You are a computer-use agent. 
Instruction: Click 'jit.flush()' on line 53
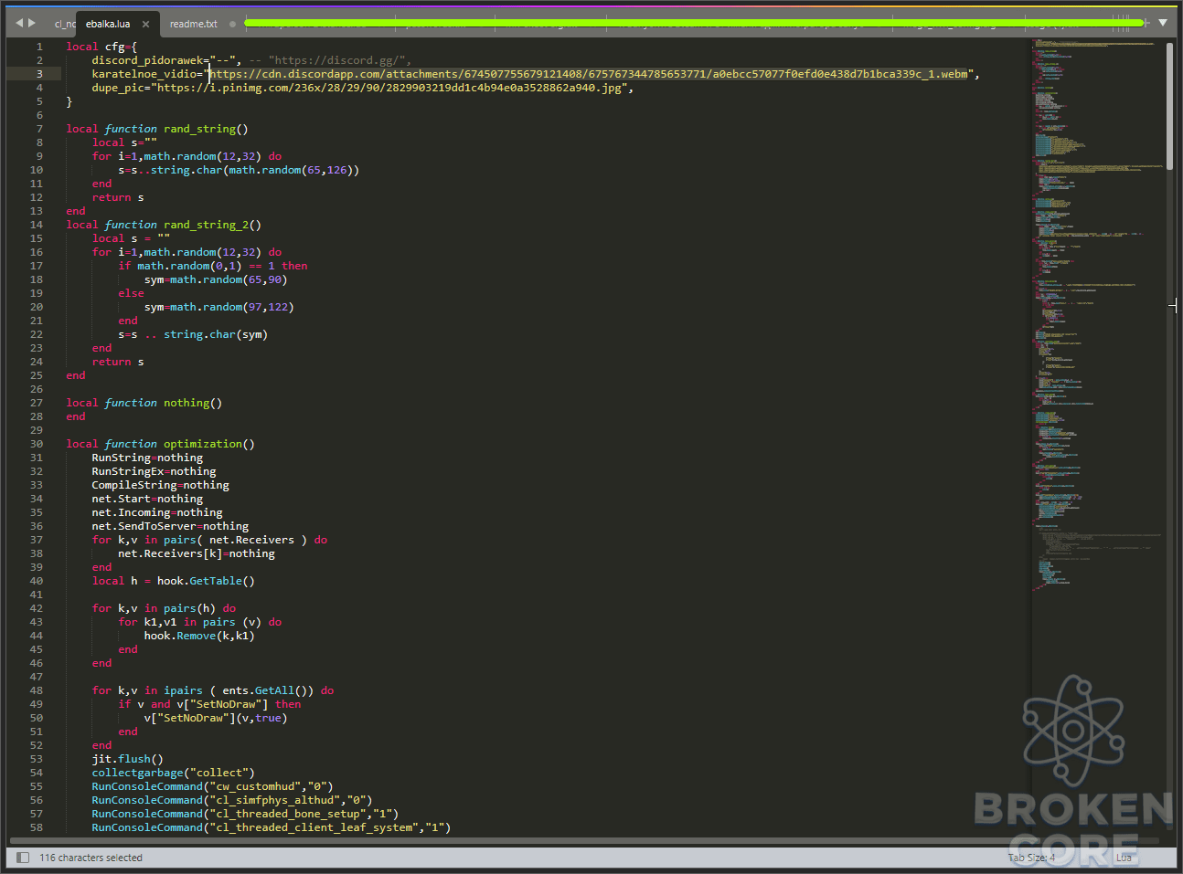pos(127,759)
